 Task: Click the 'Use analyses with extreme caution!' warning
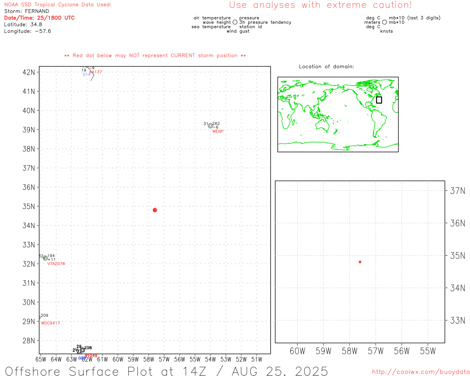(x=321, y=5)
